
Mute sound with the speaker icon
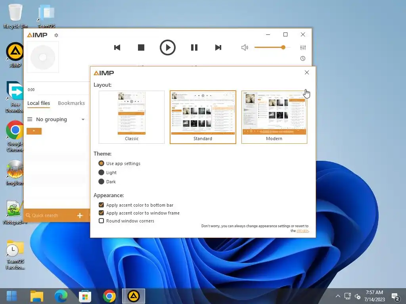coord(245,47)
